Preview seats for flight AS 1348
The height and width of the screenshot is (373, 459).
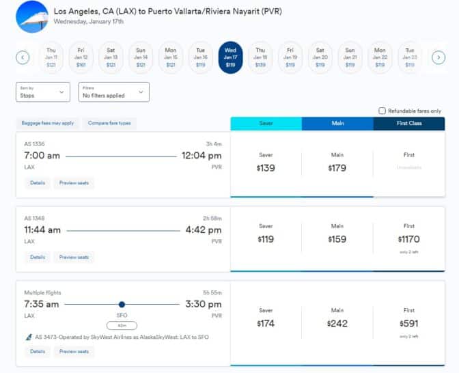(74, 257)
